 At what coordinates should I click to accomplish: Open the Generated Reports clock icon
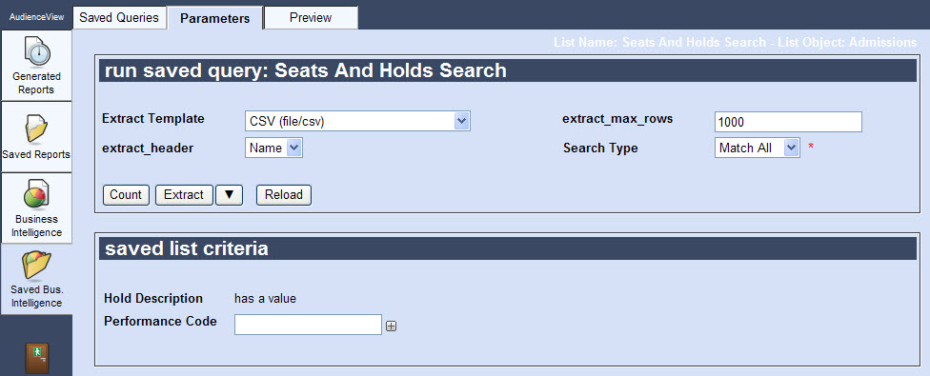[x=37, y=52]
